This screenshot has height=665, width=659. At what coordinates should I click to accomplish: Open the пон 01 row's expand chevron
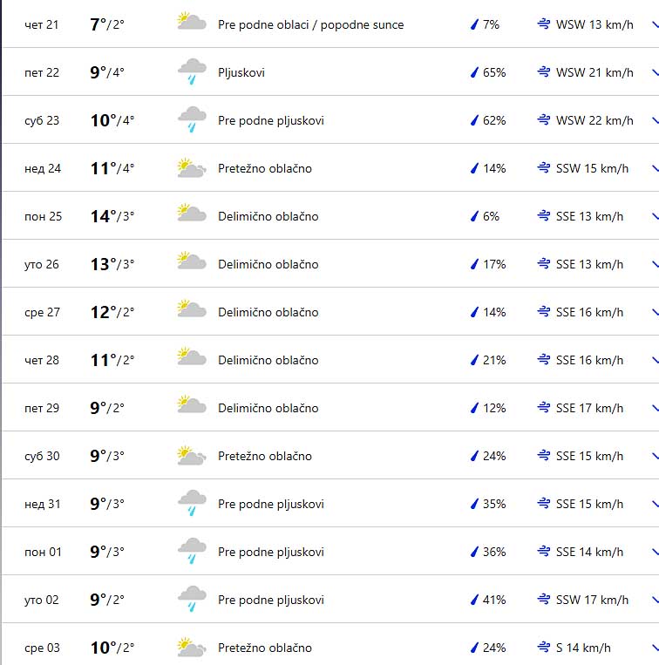point(654,552)
